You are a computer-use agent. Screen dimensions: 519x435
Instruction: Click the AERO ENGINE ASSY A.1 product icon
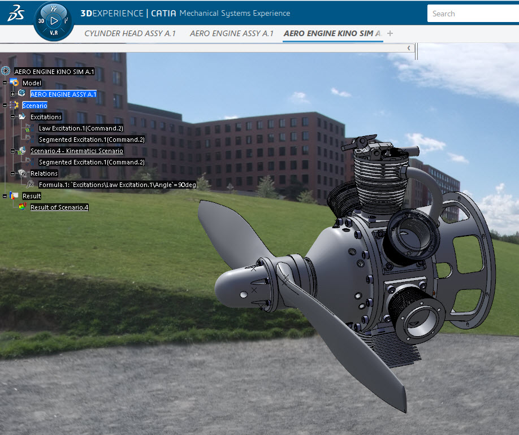[x=22, y=93]
